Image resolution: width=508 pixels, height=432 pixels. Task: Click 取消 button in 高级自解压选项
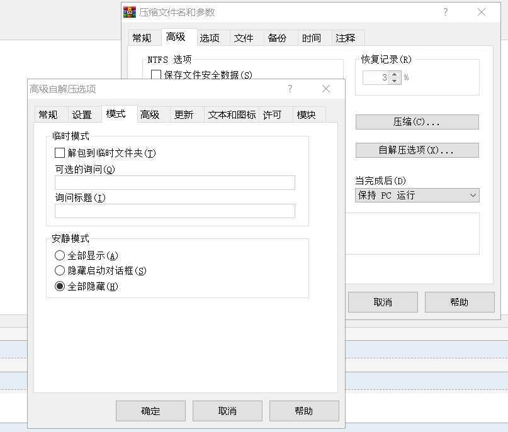(x=227, y=411)
